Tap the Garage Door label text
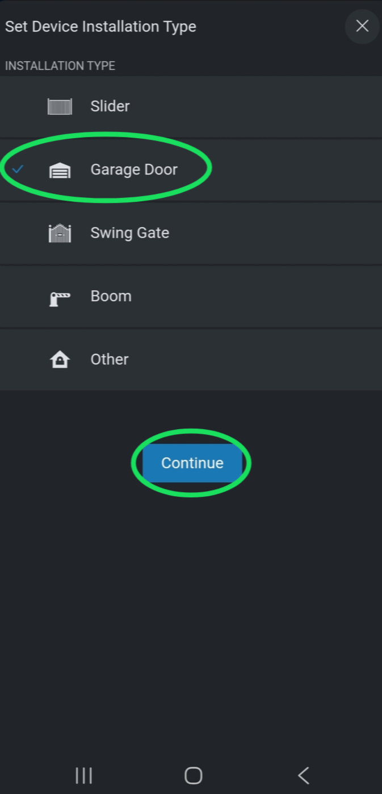This screenshot has height=794, width=382. point(134,169)
